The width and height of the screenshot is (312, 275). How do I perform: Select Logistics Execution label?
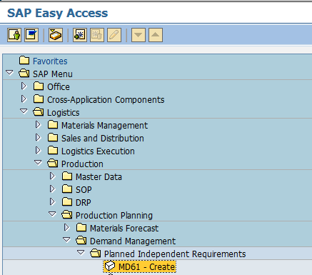(x=98, y=151)
